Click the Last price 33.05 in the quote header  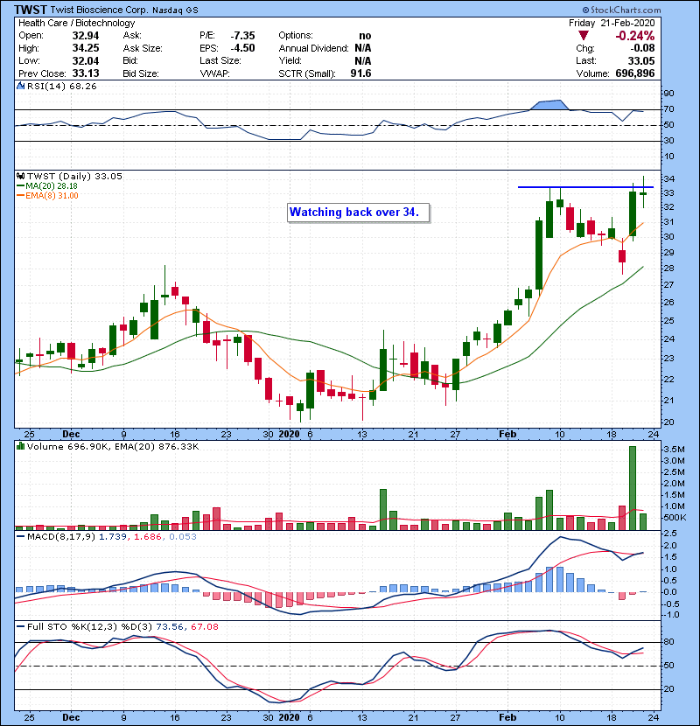(641, 60)
